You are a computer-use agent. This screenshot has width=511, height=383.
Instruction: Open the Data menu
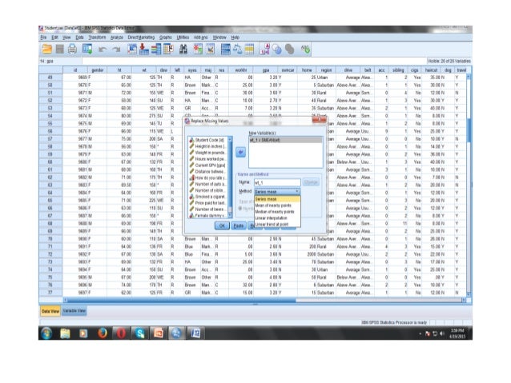79,38
